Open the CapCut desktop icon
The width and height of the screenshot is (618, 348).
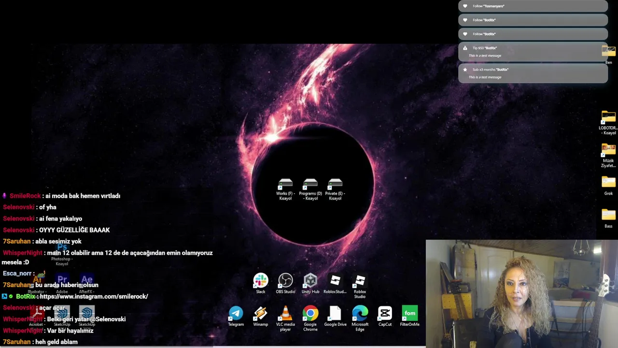(x=385, y=317)
